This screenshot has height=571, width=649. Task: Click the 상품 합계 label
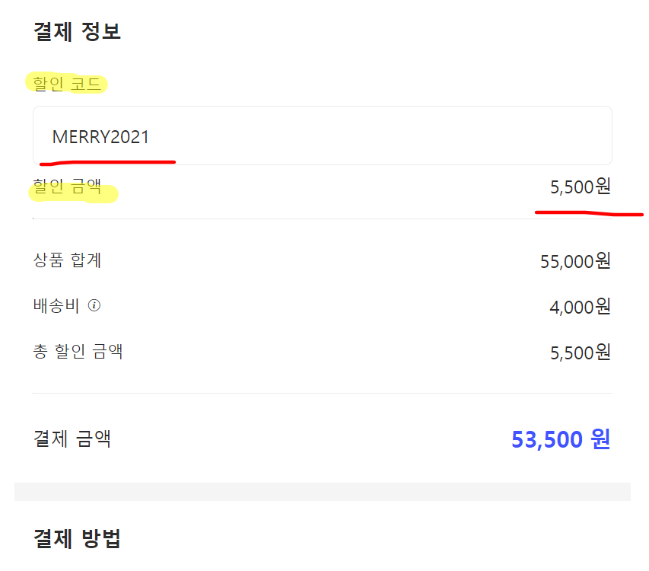coord(67,260)
